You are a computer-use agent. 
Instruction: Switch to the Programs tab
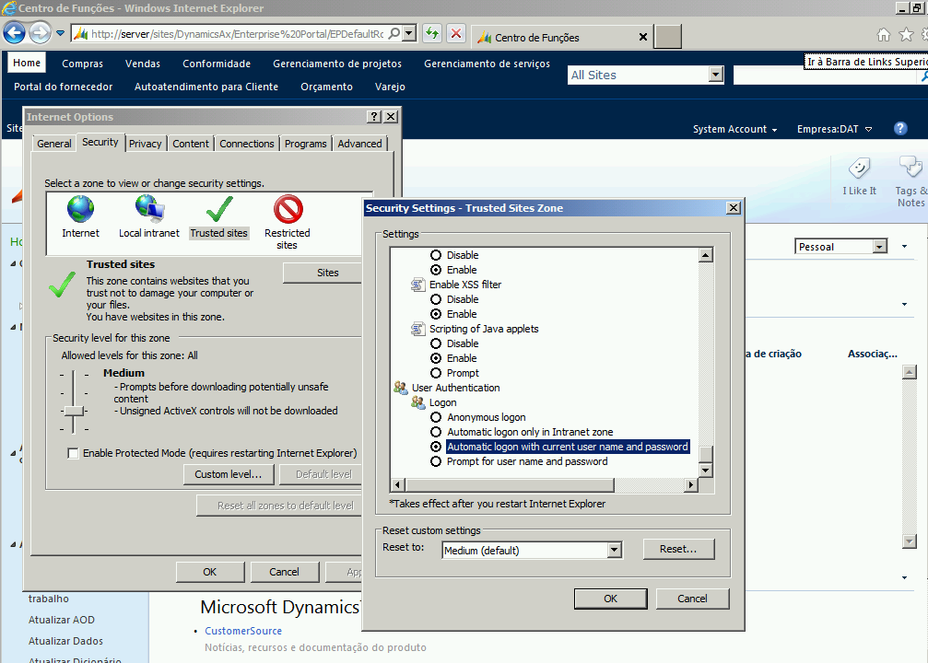point(305,144)
